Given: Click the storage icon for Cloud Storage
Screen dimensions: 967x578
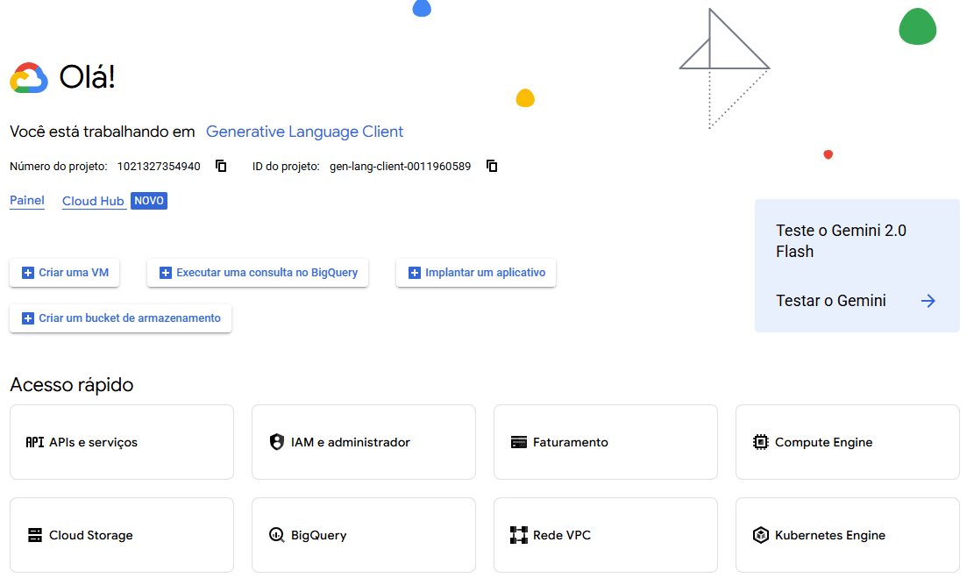Looking at the screenshot, I should point(34,535).
